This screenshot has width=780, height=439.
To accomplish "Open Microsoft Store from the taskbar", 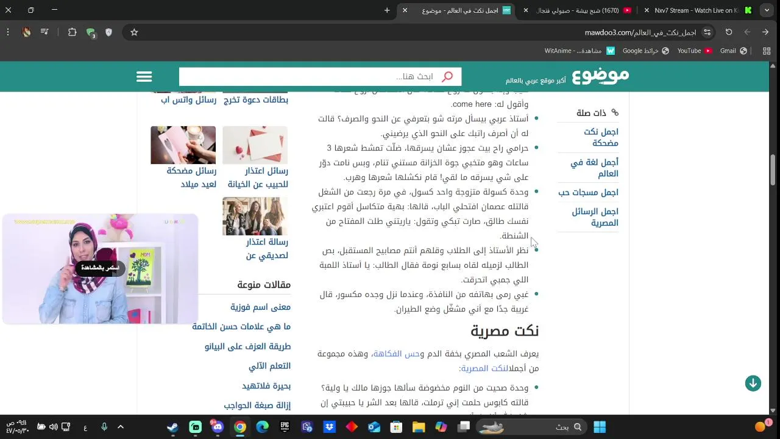I will (x=396, y=427).
